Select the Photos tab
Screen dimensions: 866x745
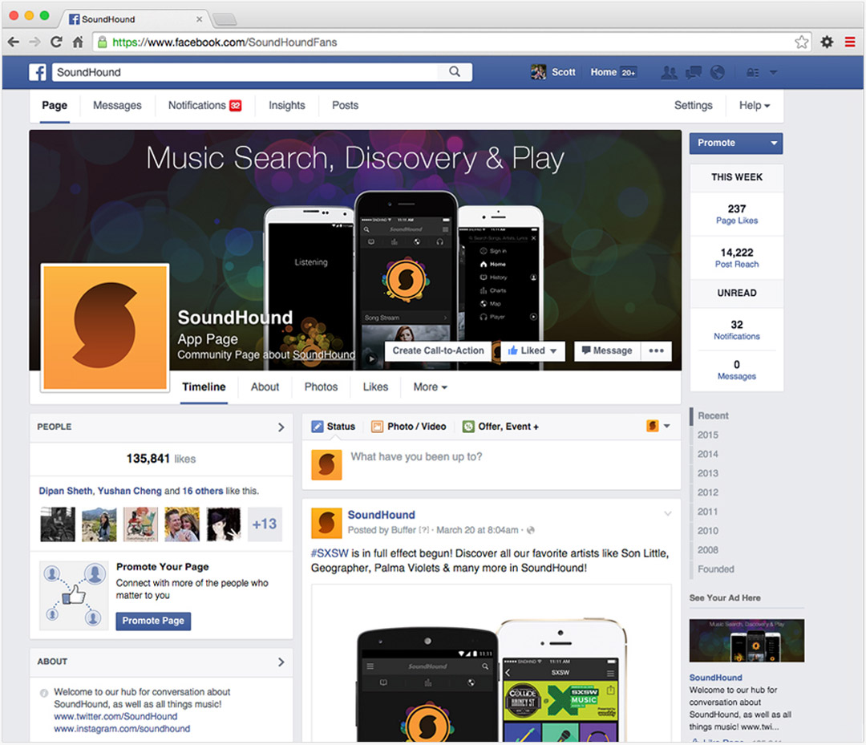coord(321,387)
